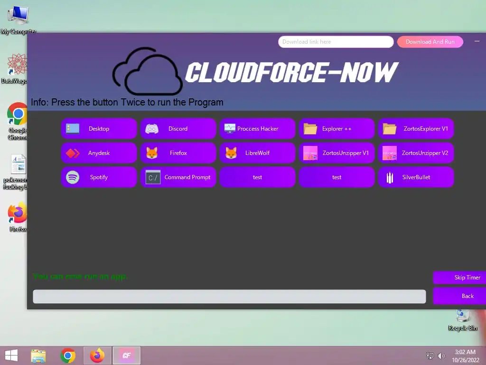Open the network tray icon
The image size is (486, 365).
pos(430,355)
